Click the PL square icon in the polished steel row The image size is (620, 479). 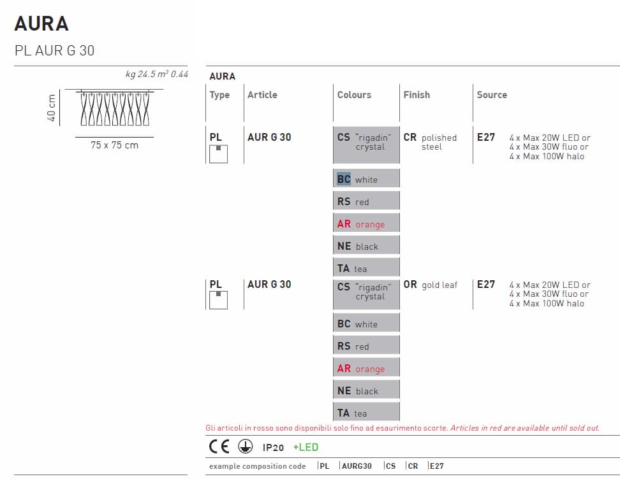pos(218,154)
